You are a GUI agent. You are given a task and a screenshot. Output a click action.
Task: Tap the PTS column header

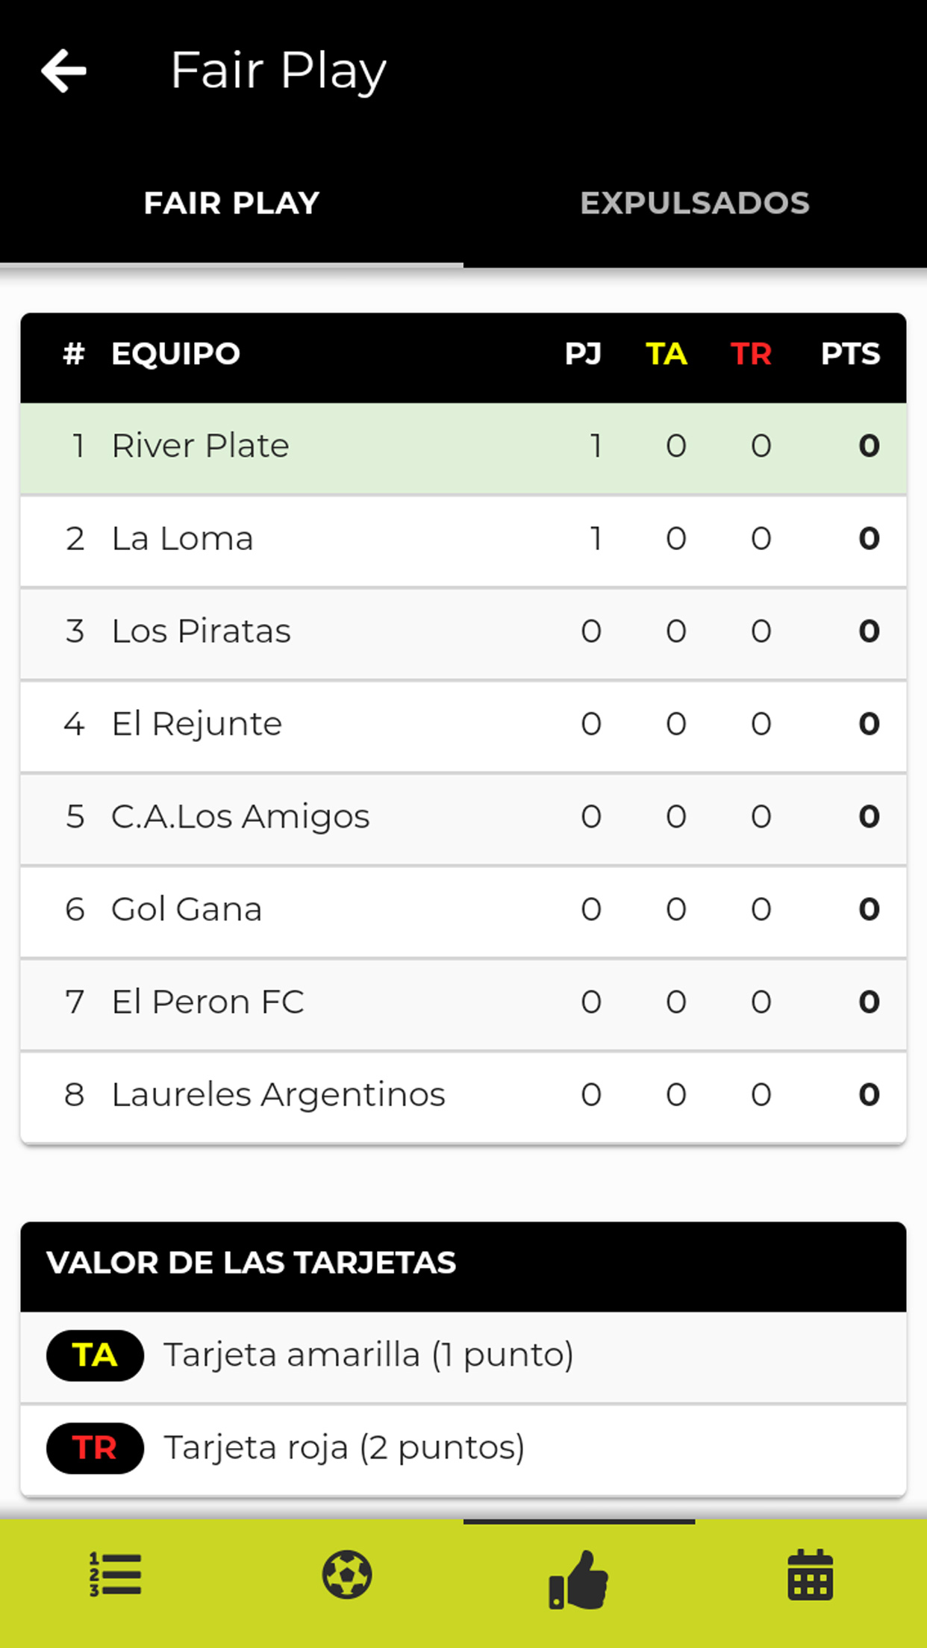pyautogui.click(x=850, y=354)
